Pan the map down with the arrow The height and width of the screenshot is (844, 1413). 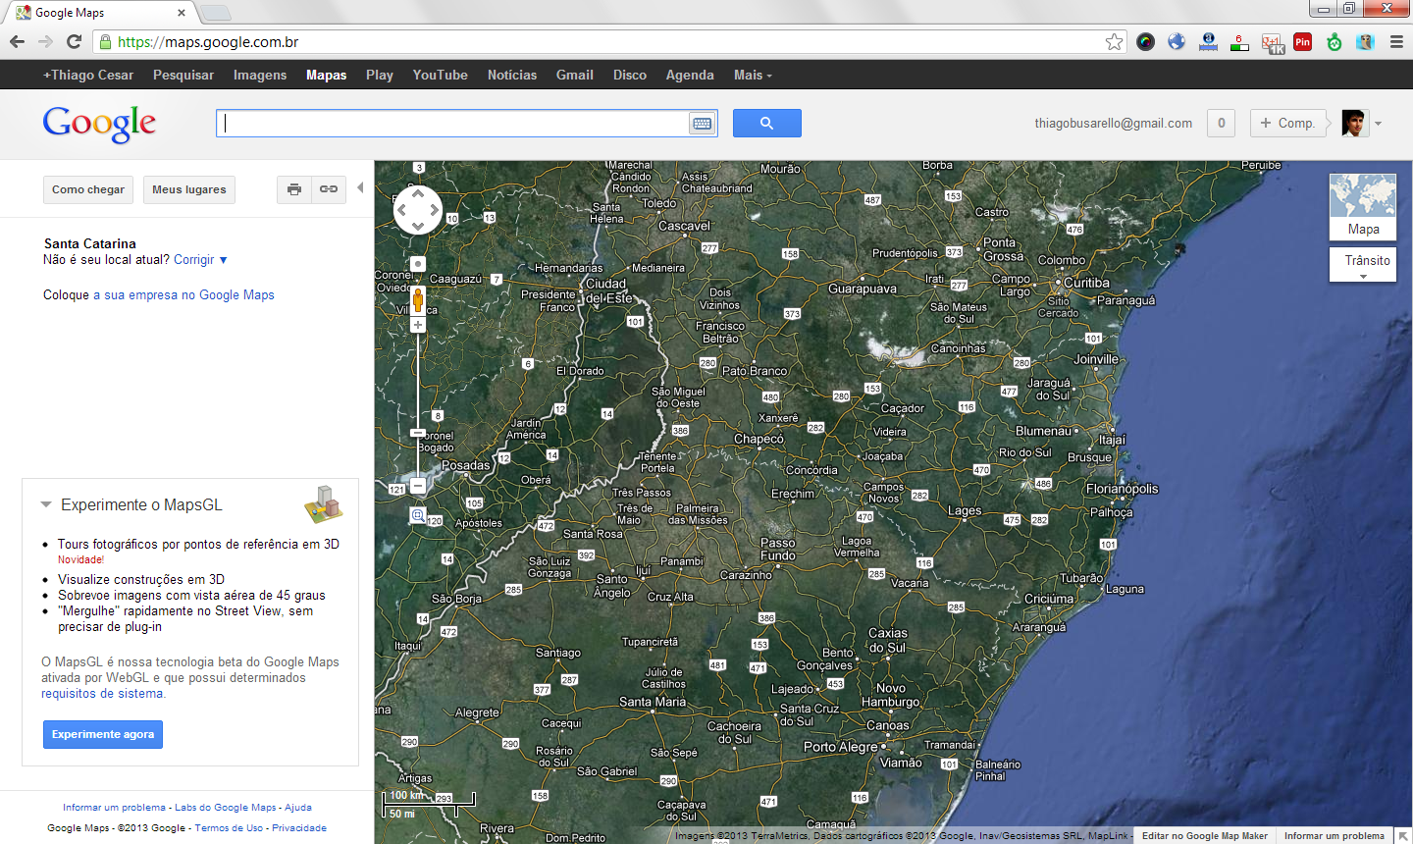pos(418,227)
